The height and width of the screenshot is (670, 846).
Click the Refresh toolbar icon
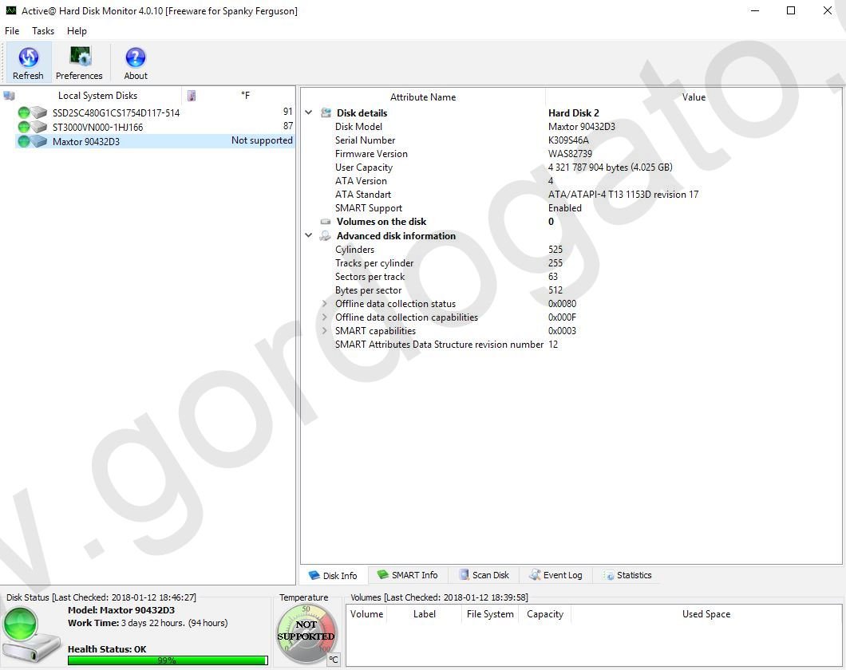tap(28, 57)
